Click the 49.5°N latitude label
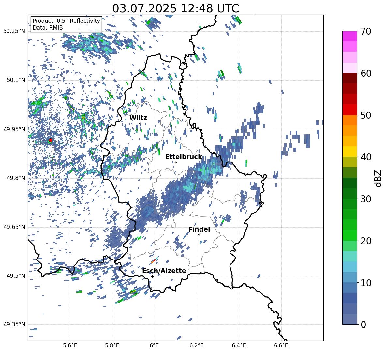Image resolution: width=386 pixels, height=352 pixels. (x=16, y=276)
